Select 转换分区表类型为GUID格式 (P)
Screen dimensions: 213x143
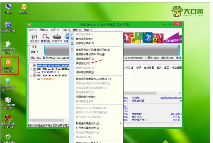click(x=93, y=79)
